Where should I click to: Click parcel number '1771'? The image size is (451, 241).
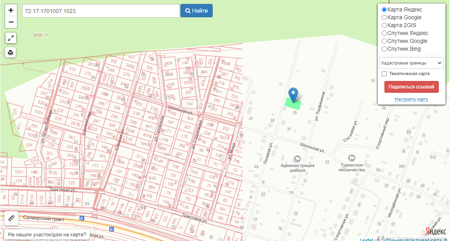pos(54,228)
